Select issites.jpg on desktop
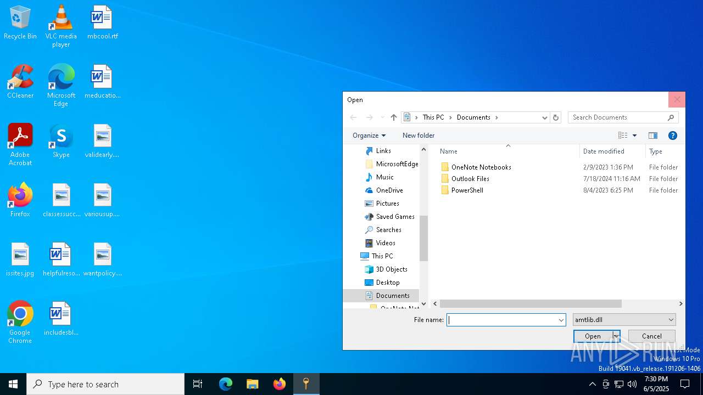This screenshot has height=395, width=703. click(x=20, y=260)
